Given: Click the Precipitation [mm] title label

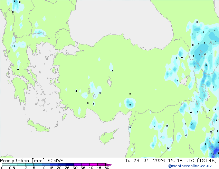Looking at the screenshot, I should tap(22, 161).
